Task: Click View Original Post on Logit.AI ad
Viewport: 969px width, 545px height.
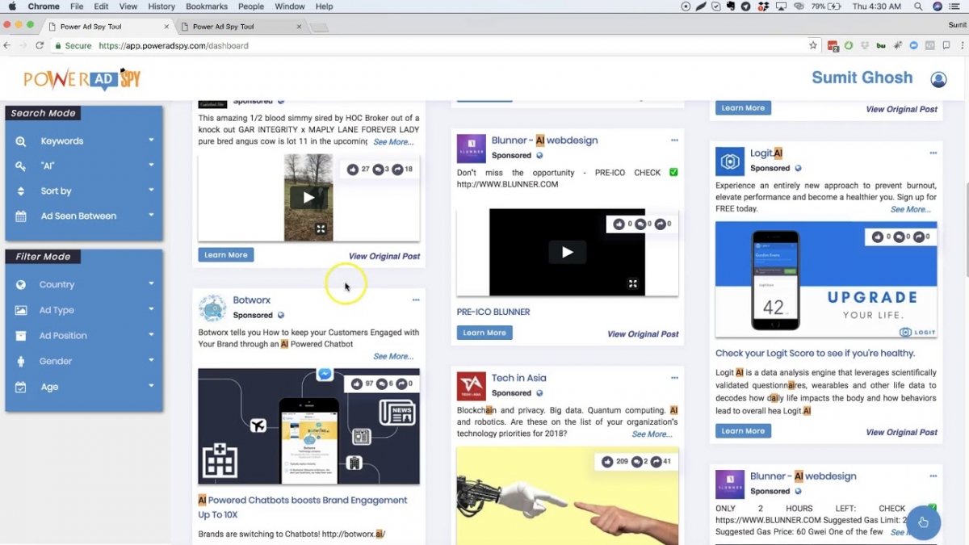Action: [901, 433]
